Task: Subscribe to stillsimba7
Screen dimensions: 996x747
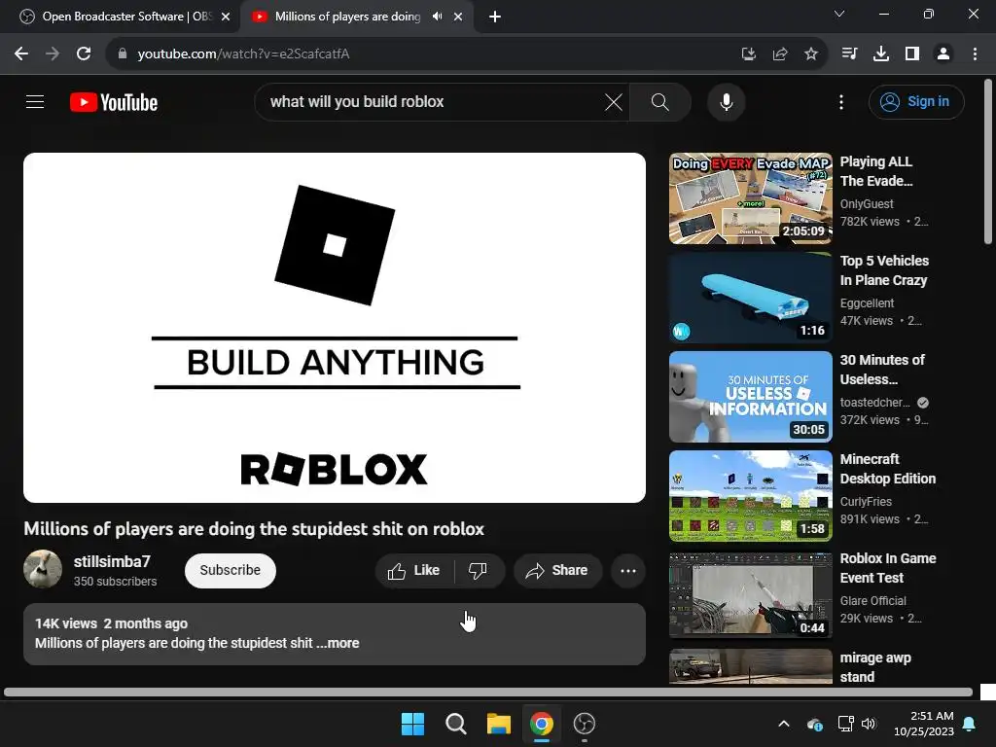Action: tap(230, 570)
